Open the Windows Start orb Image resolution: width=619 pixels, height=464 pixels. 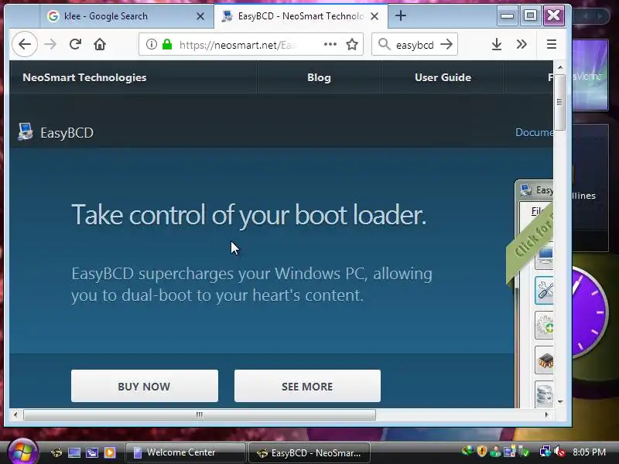click(22, 452)
